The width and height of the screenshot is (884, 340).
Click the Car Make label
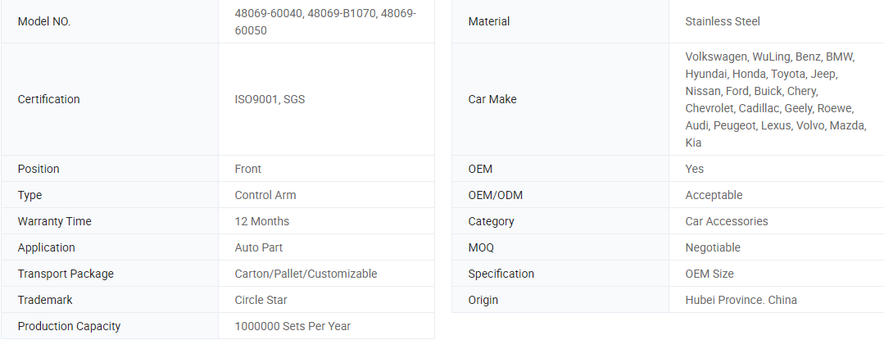(x=492, y=99)
